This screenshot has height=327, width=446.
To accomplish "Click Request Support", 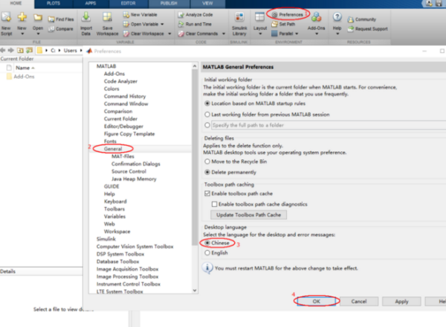I will point(367,29).
